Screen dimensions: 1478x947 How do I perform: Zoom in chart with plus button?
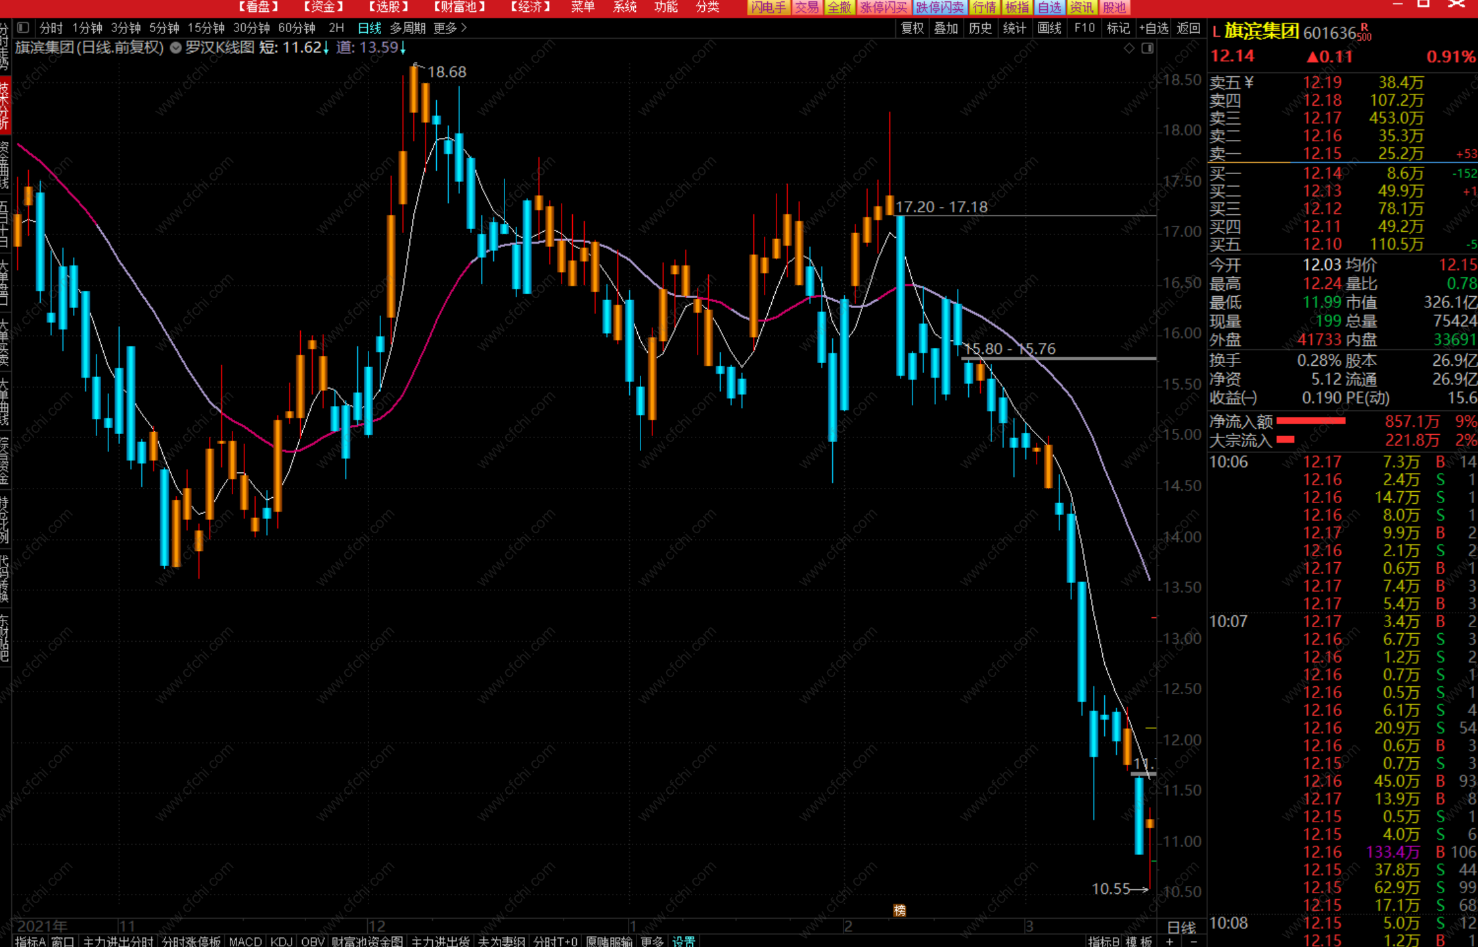1169,941
